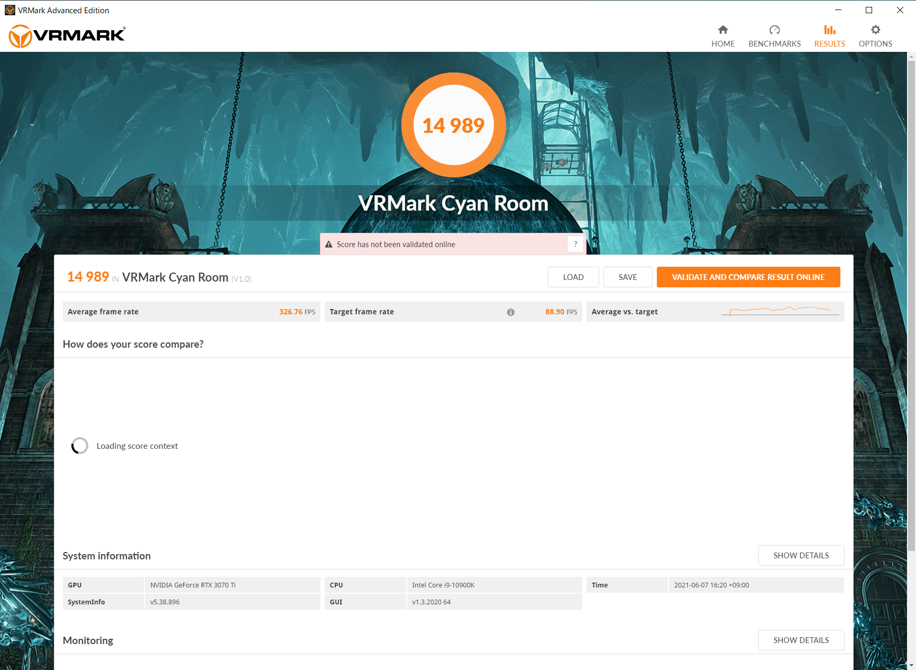916x670 pixels.
Task: Open the Options tab
Action: 875,36
